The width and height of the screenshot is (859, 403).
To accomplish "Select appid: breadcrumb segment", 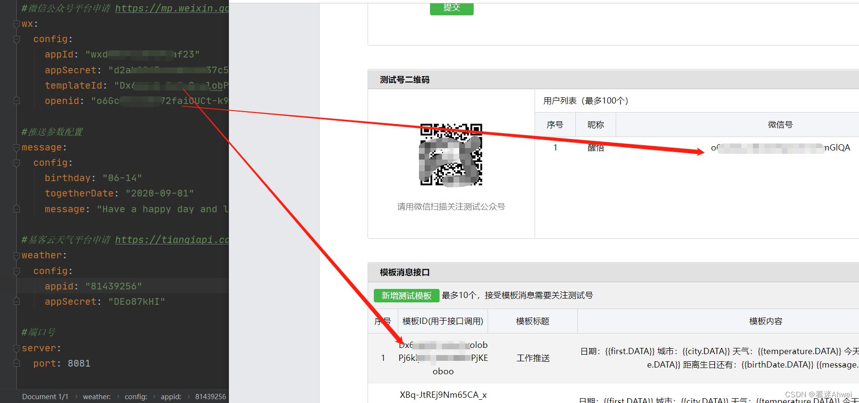I will click(x=171, y=397).
